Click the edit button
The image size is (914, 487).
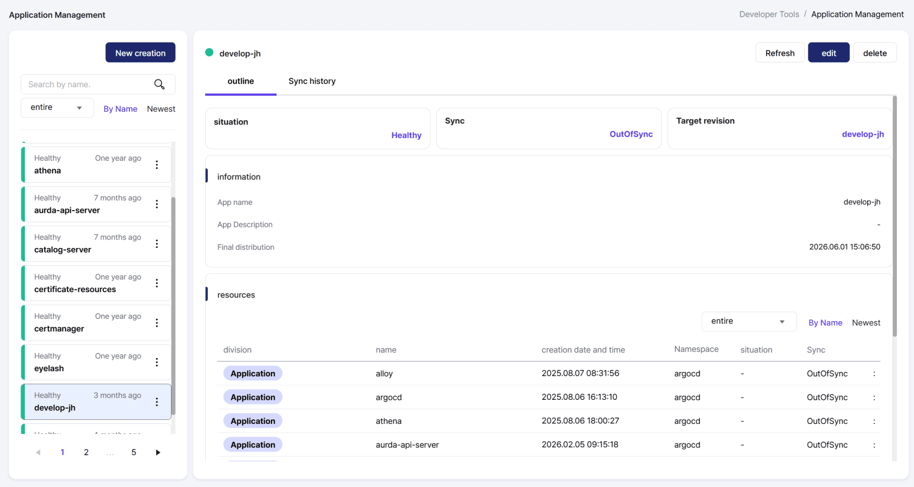point(829,53)
